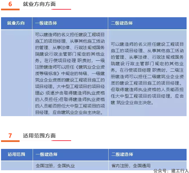
Task: Click the 适用范围 table header cell
Action: [x=16, y=154]
